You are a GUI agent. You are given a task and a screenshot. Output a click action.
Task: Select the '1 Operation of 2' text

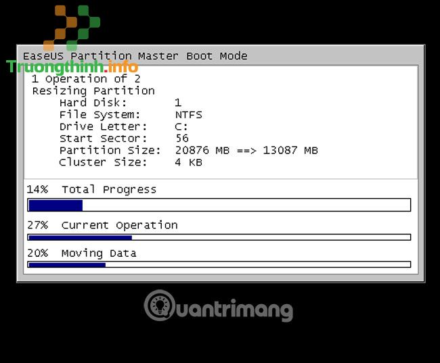click(x=86, y=79)
